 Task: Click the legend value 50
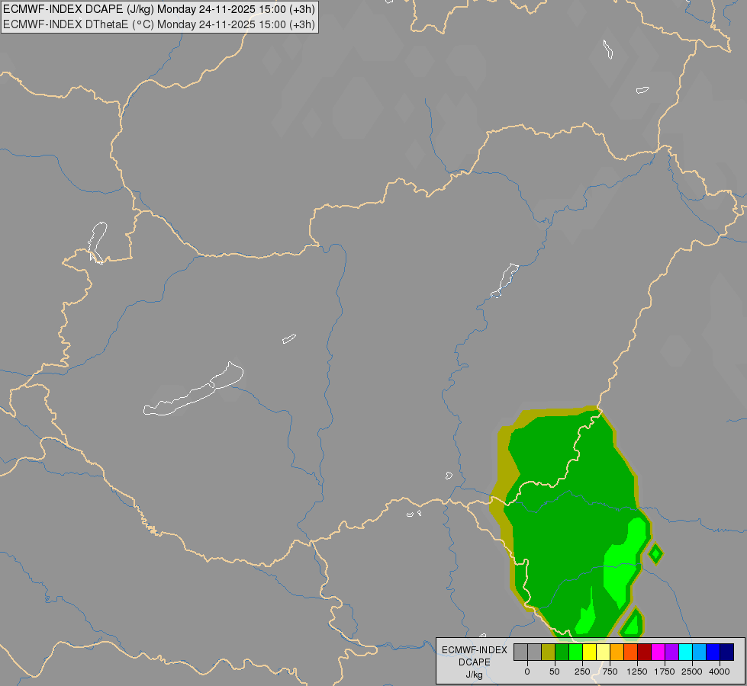pyautogui.click(x=555, y=672)
